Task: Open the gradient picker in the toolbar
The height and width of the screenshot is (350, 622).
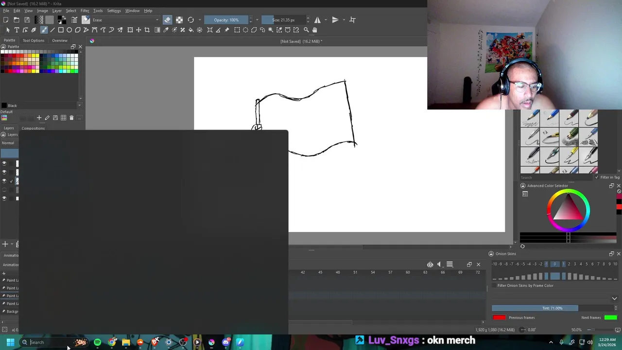Action: point(39,20)
